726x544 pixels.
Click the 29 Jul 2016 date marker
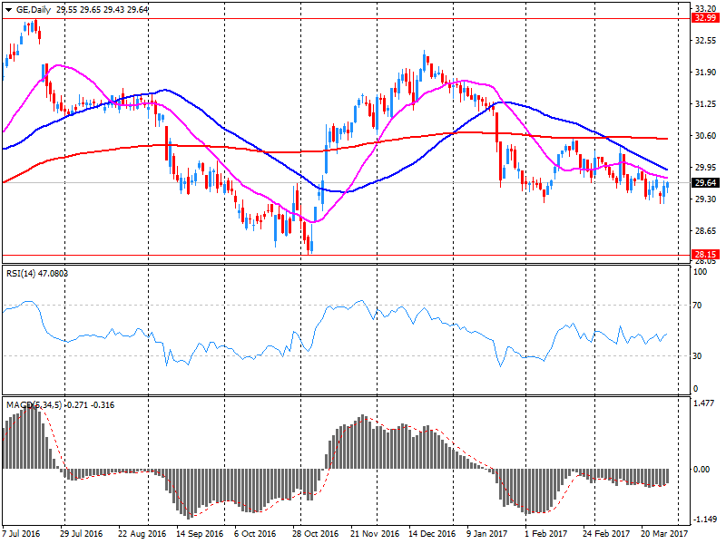(x=83, y=535)
